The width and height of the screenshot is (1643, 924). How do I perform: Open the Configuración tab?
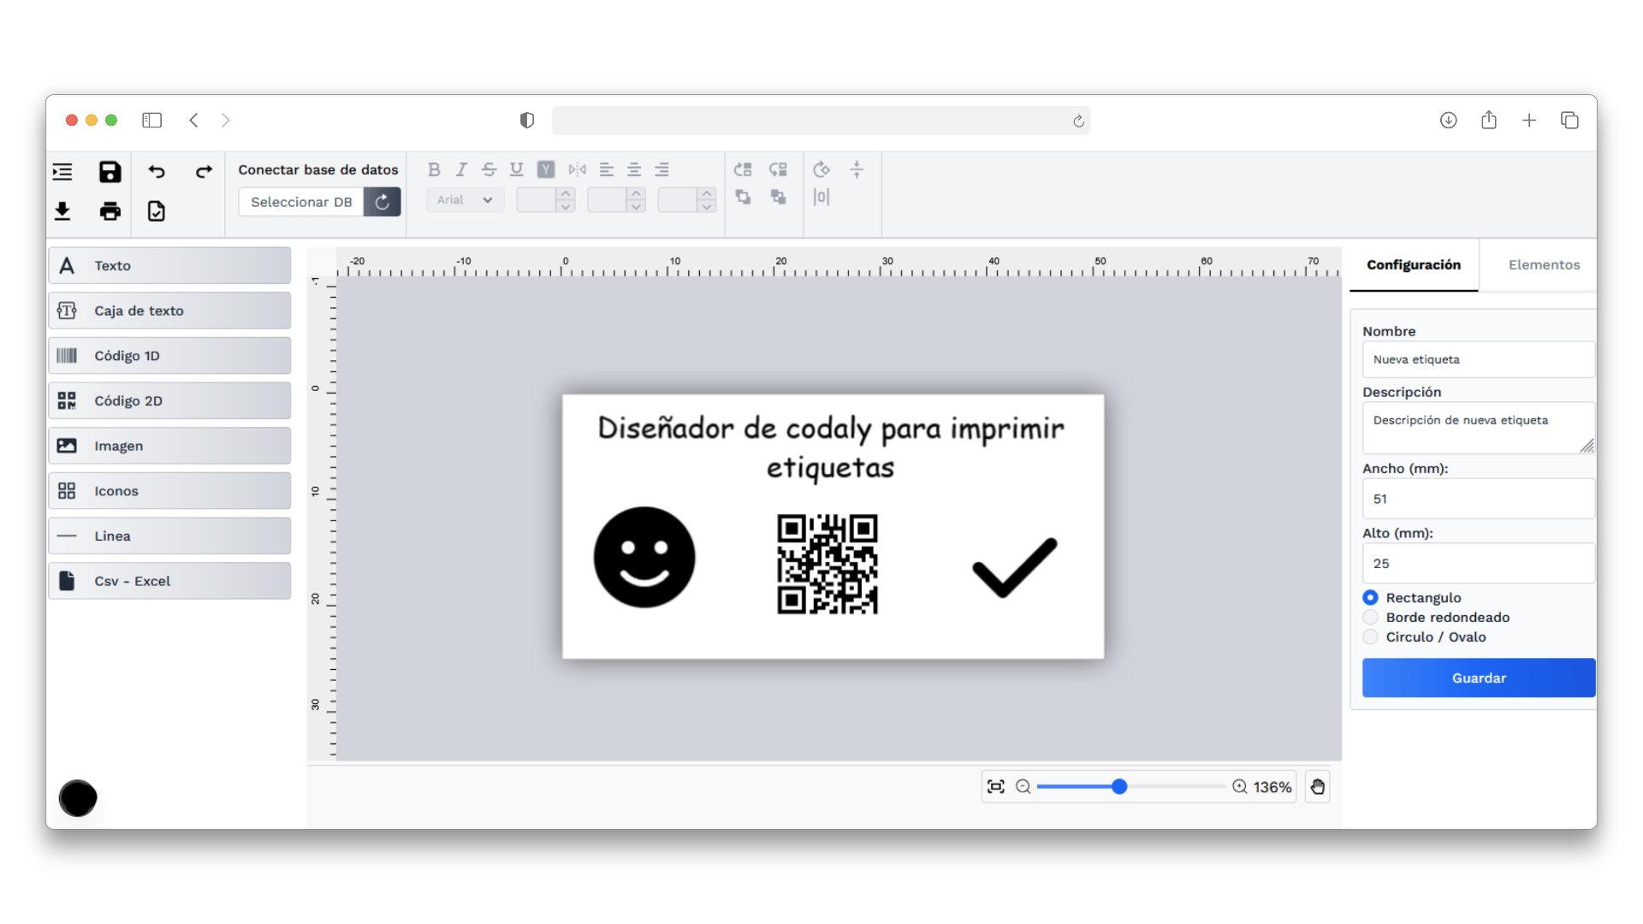point(1413,265)
